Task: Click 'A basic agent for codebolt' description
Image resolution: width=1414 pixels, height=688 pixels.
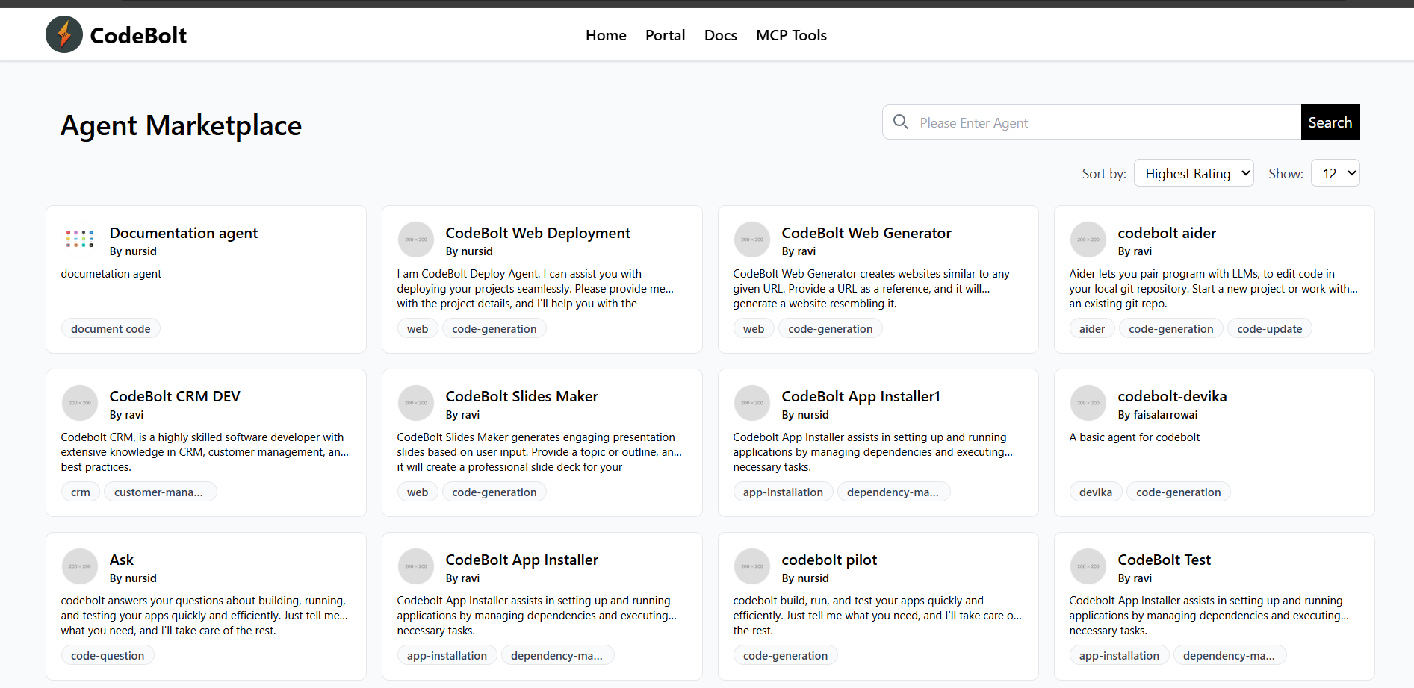Action: pos(1135,437)
